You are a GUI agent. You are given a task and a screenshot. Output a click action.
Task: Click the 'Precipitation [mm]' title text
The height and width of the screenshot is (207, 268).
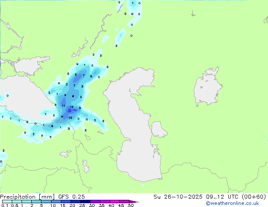[27, 197]
